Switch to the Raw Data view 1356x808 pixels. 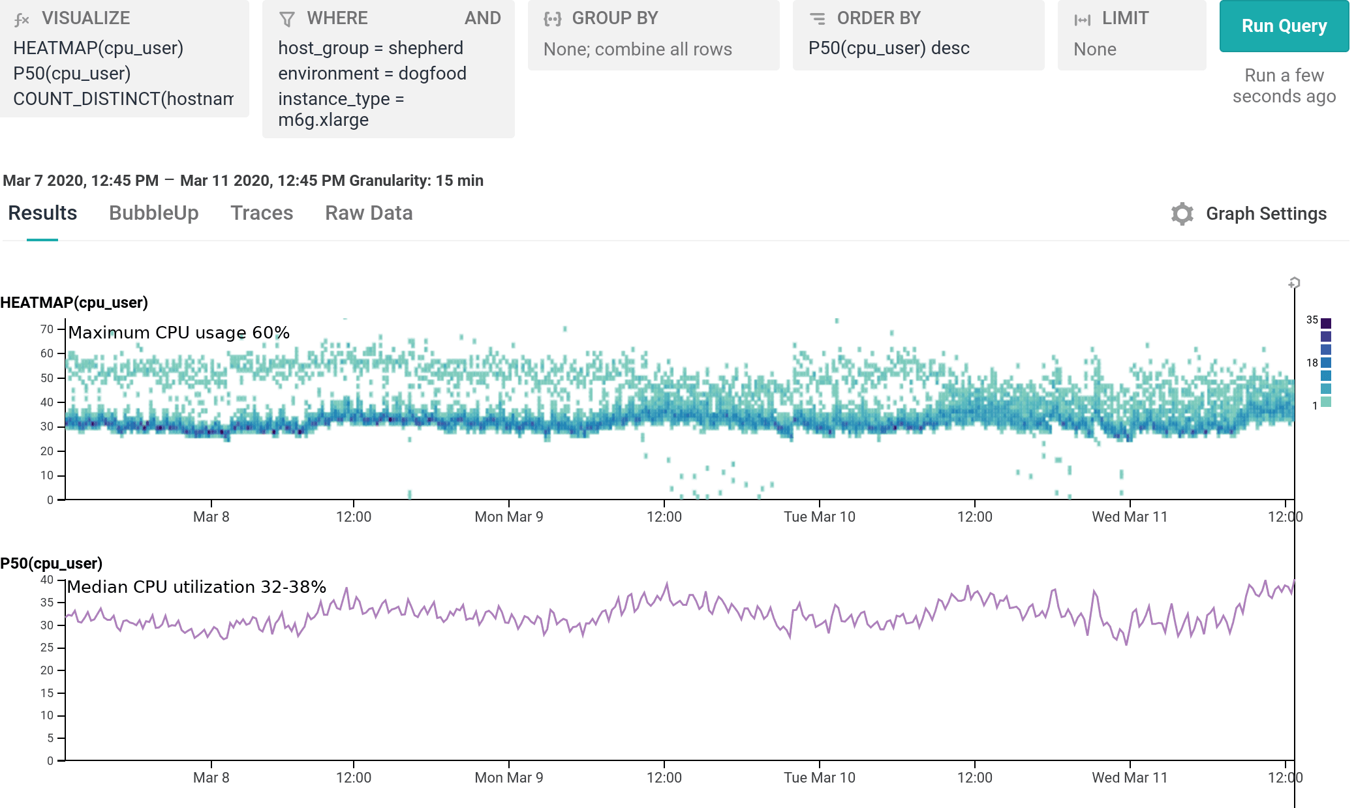(368, 213)
